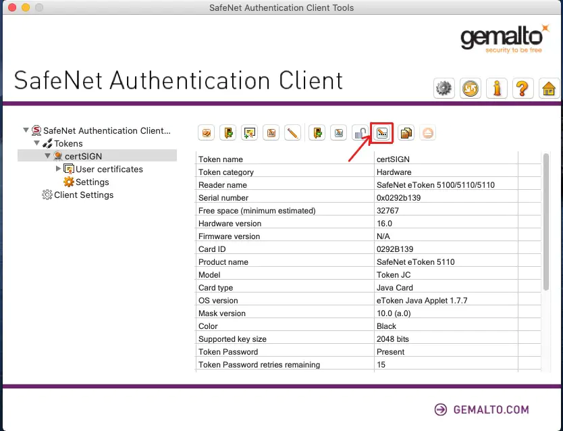Open Help via question mark icon

[x=523, y=88]
